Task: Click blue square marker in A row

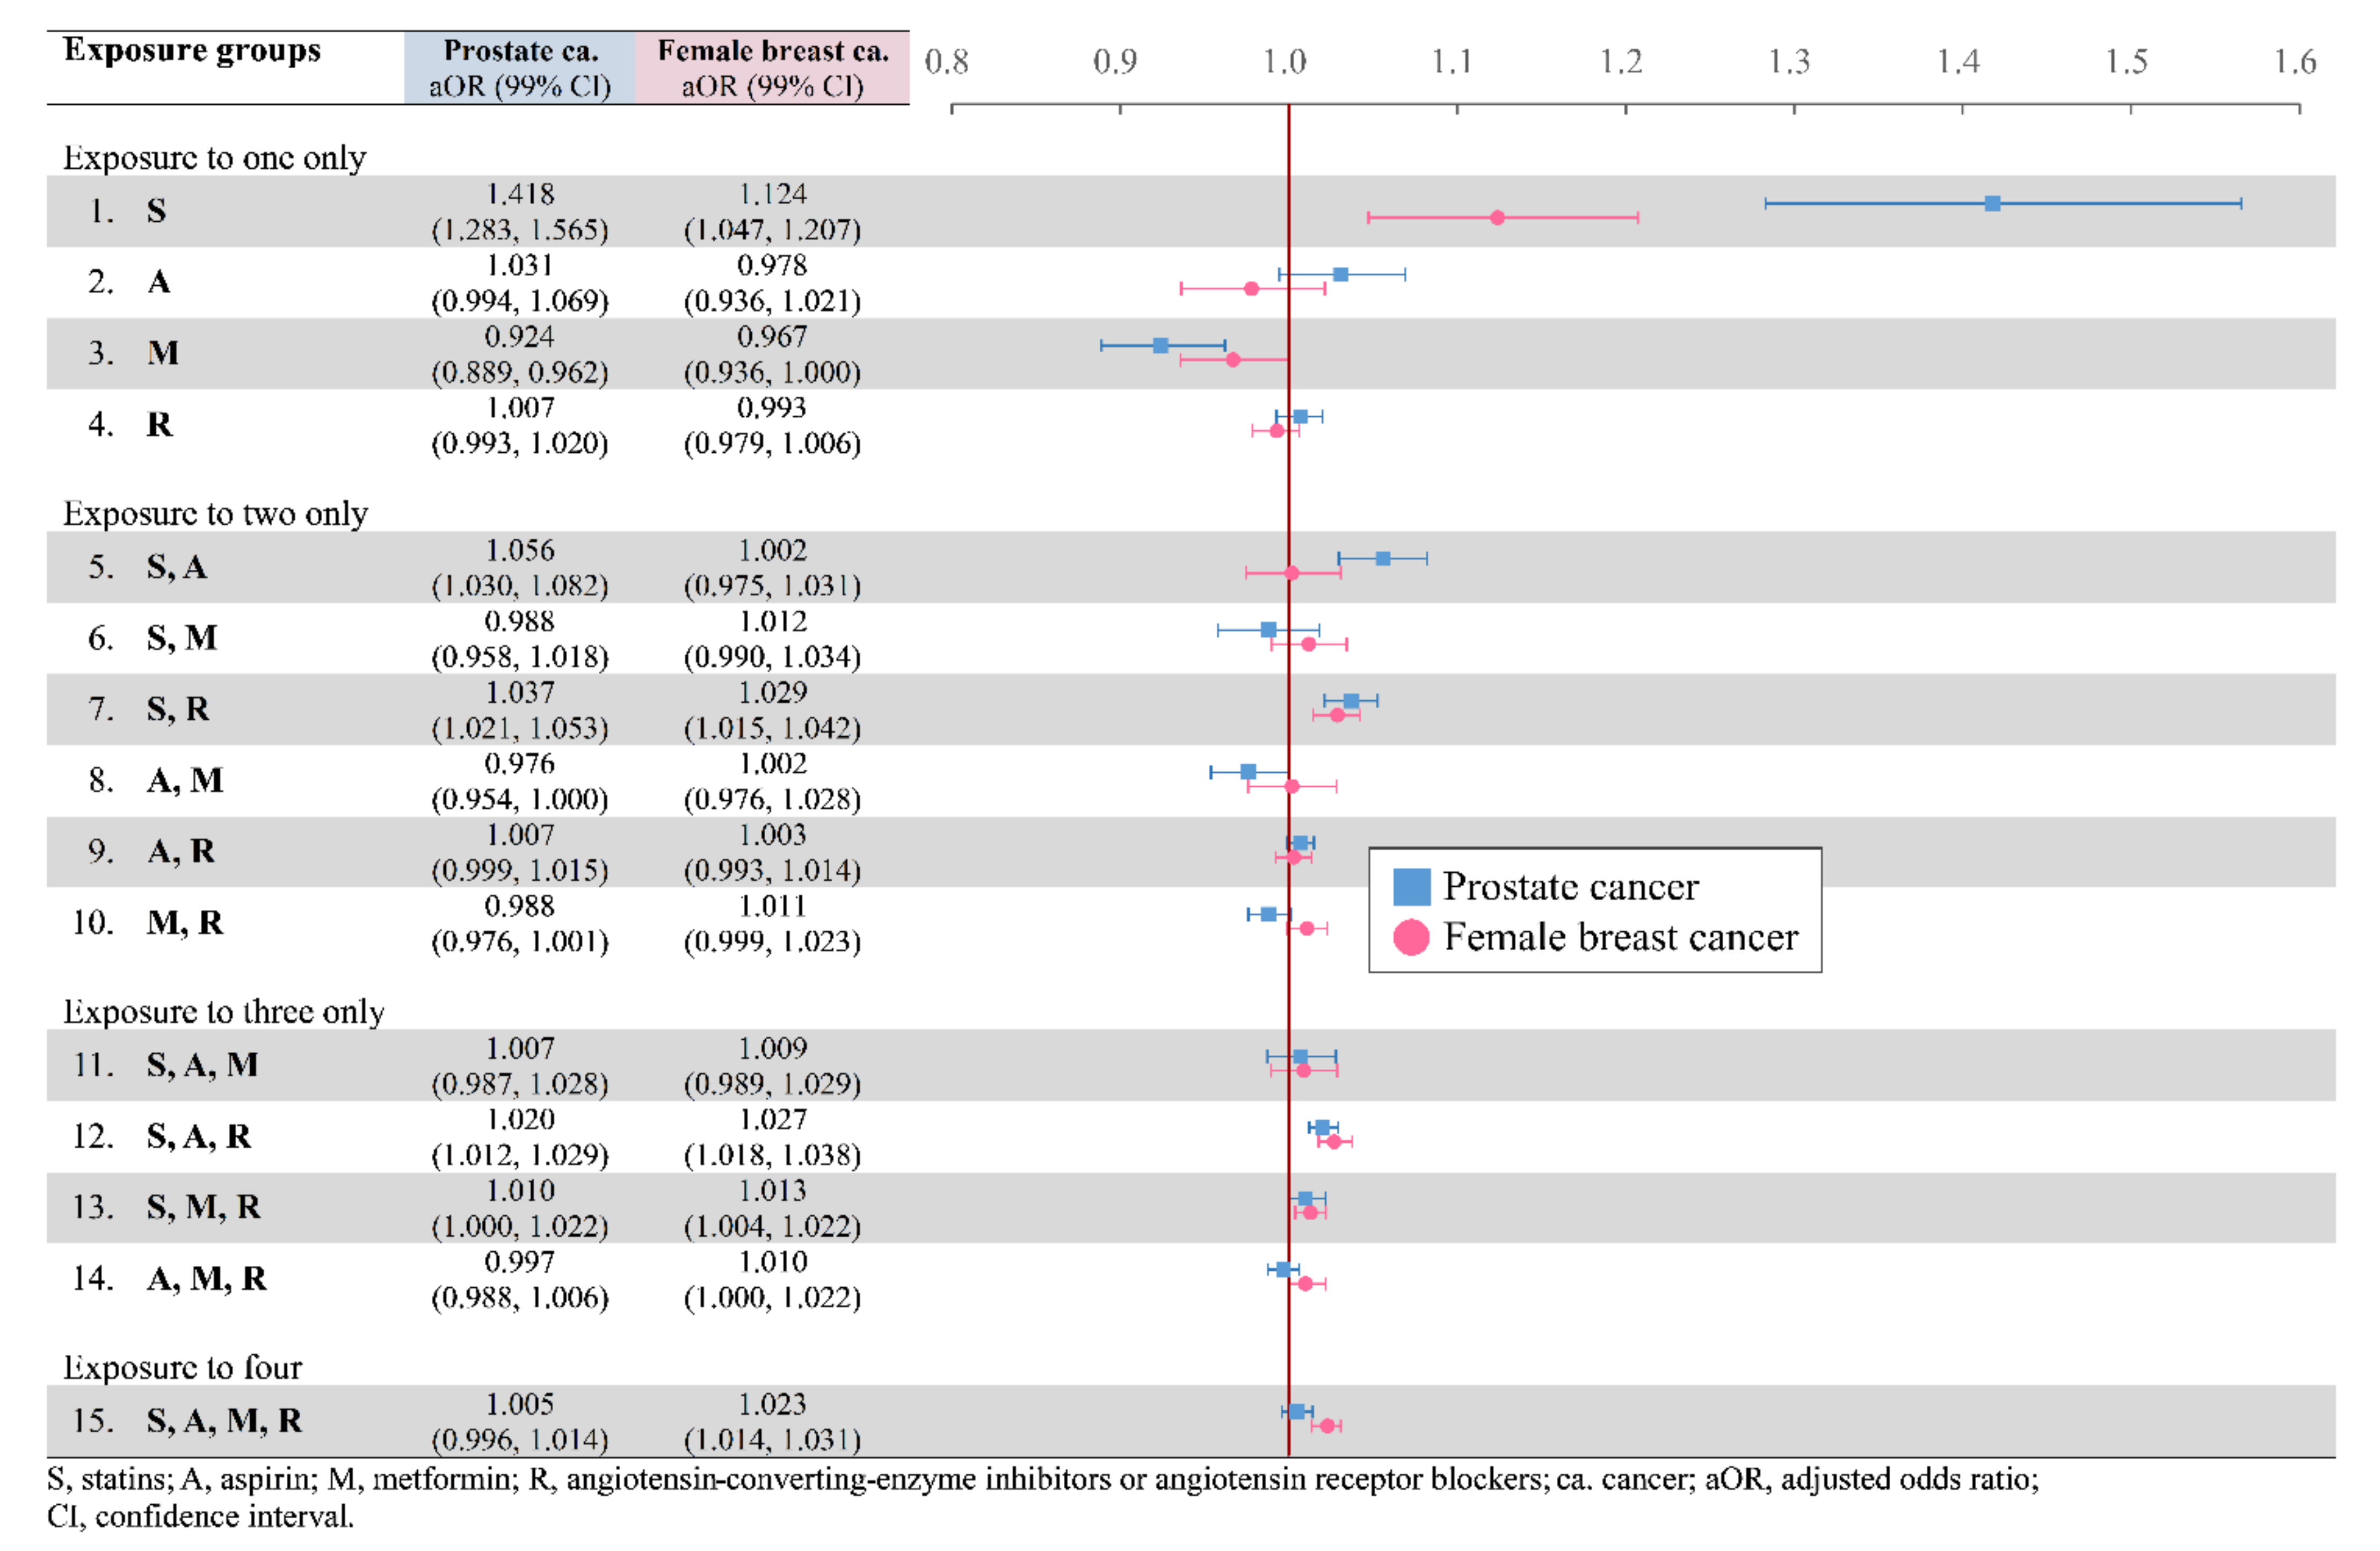Action: [x=1341, y=275]
